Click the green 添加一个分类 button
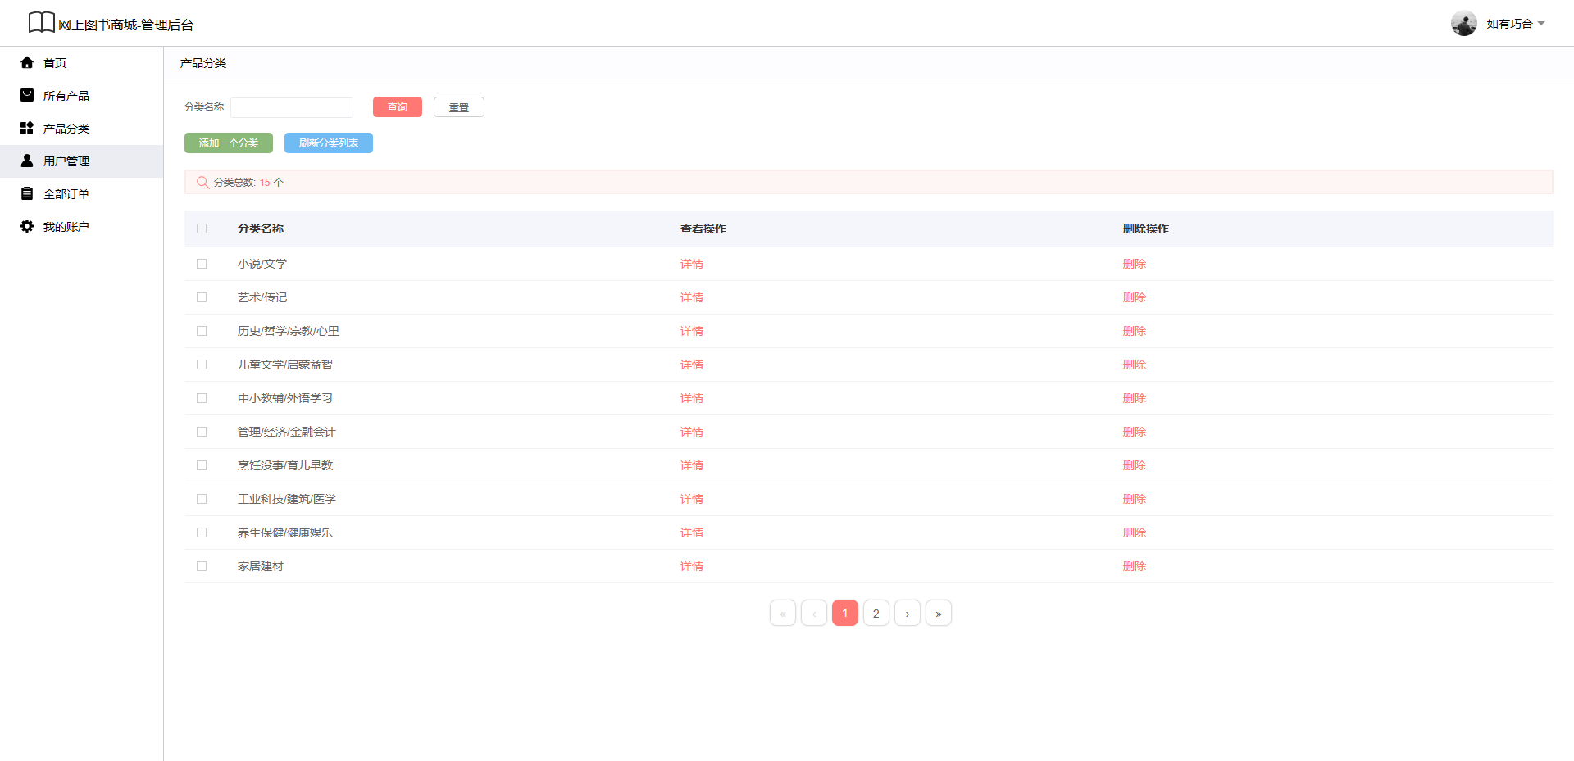Image resolution: width=1574 pixels, height=761 pixels. [229, 143]
